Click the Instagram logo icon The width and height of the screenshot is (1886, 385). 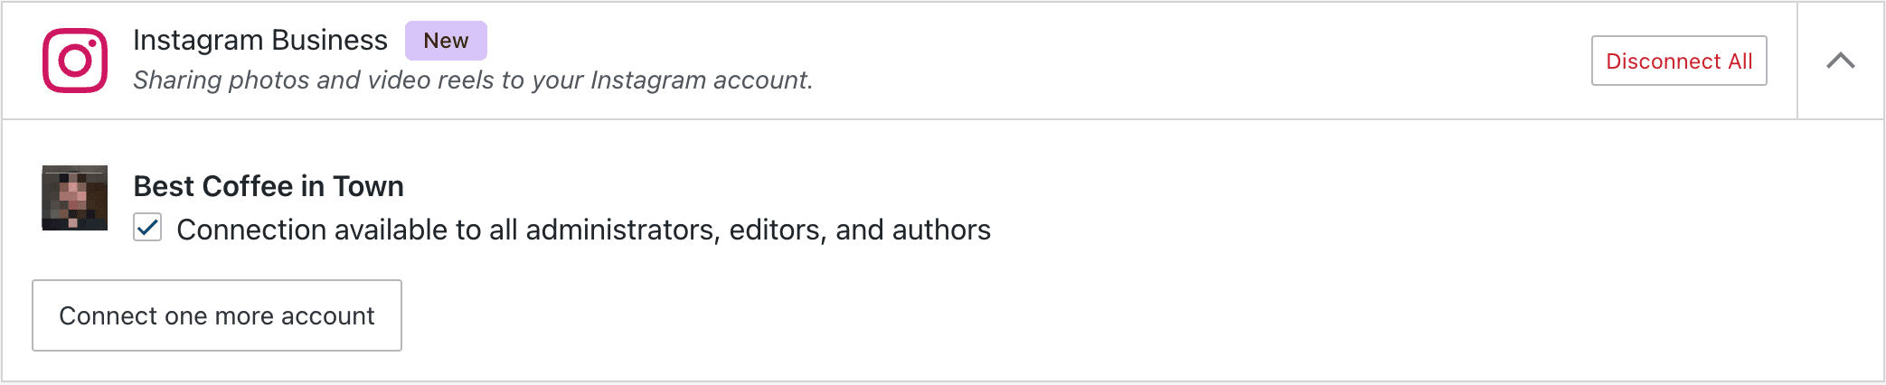(75, 61)
